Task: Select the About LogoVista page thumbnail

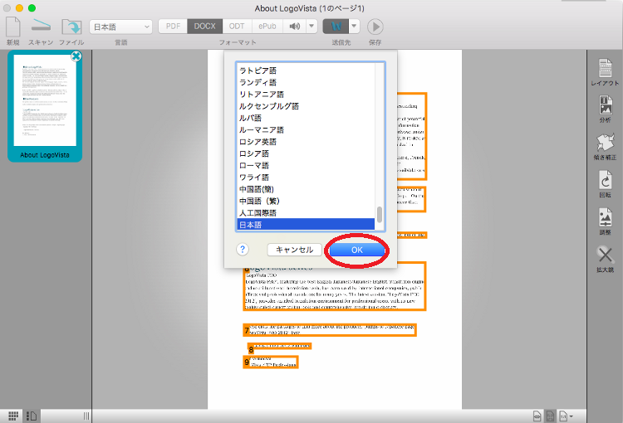Action: tap(45, 106)
